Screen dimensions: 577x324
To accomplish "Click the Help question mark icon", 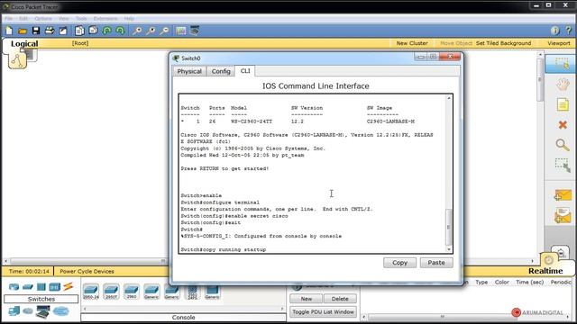I will (x=569, y=31).
